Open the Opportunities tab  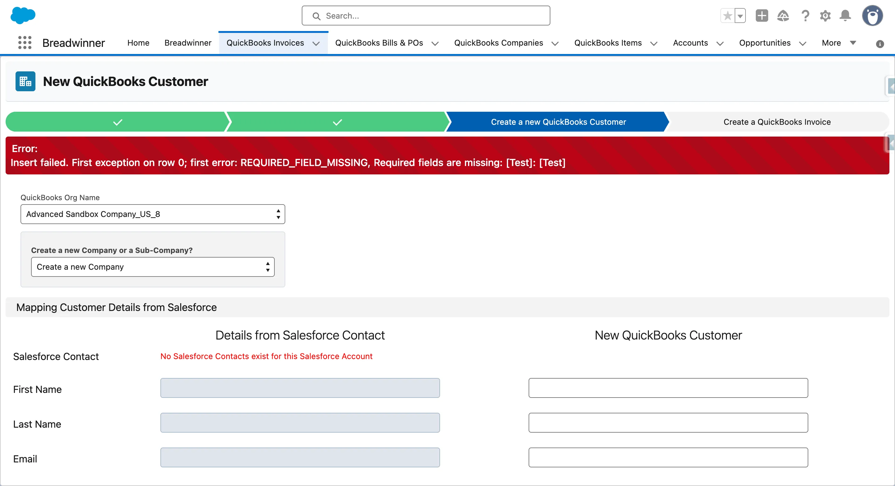point(765,43)
